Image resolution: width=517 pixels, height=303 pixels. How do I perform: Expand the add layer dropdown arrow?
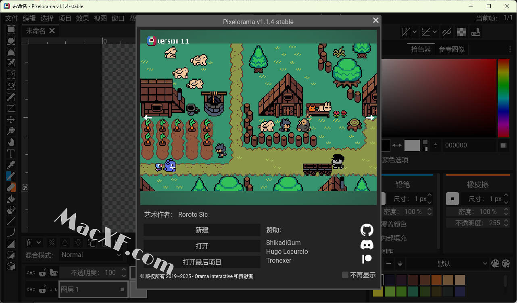point(39,243)
